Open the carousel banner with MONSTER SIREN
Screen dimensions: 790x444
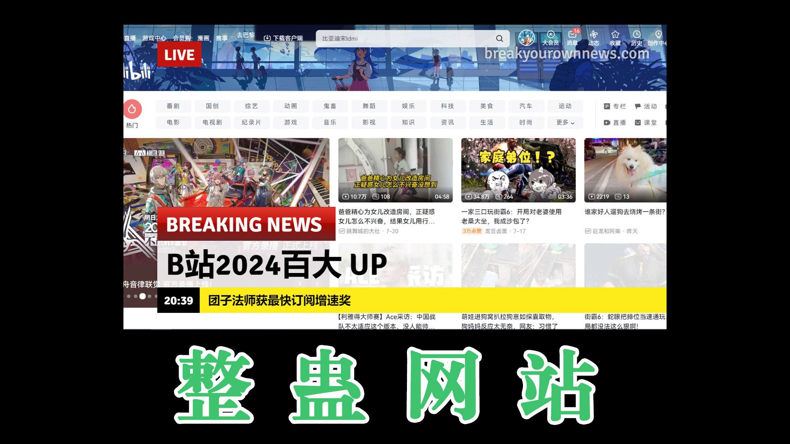(226, 173)
